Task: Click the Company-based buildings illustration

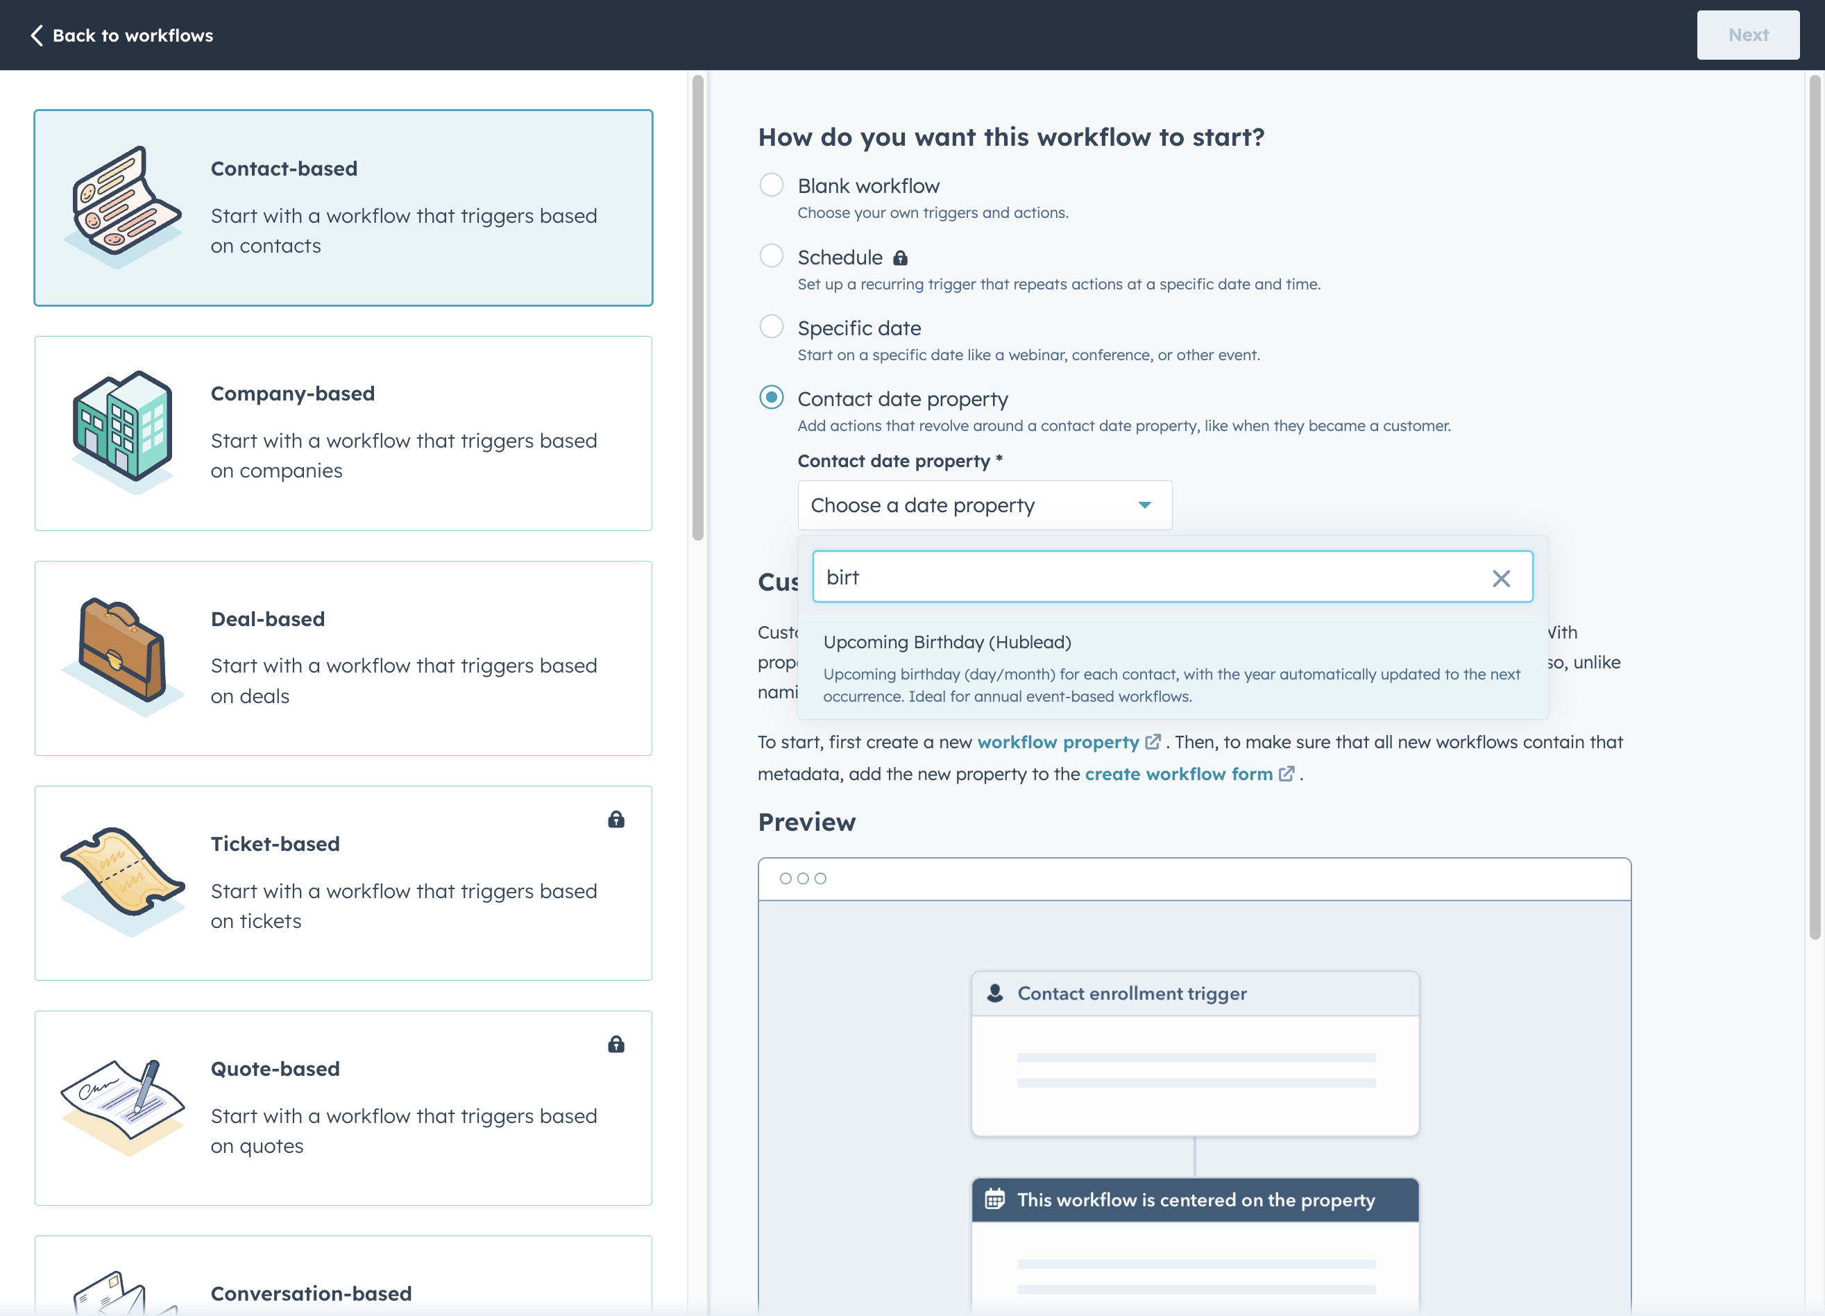Action: click(122, 432)
